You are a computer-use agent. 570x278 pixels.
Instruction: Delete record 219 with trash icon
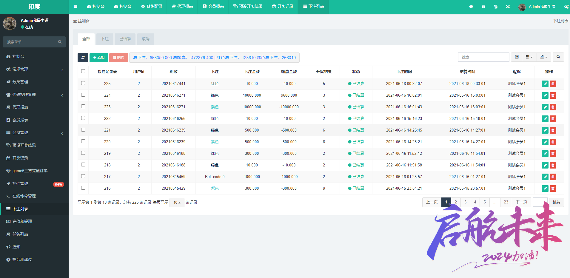click(553, 154)
